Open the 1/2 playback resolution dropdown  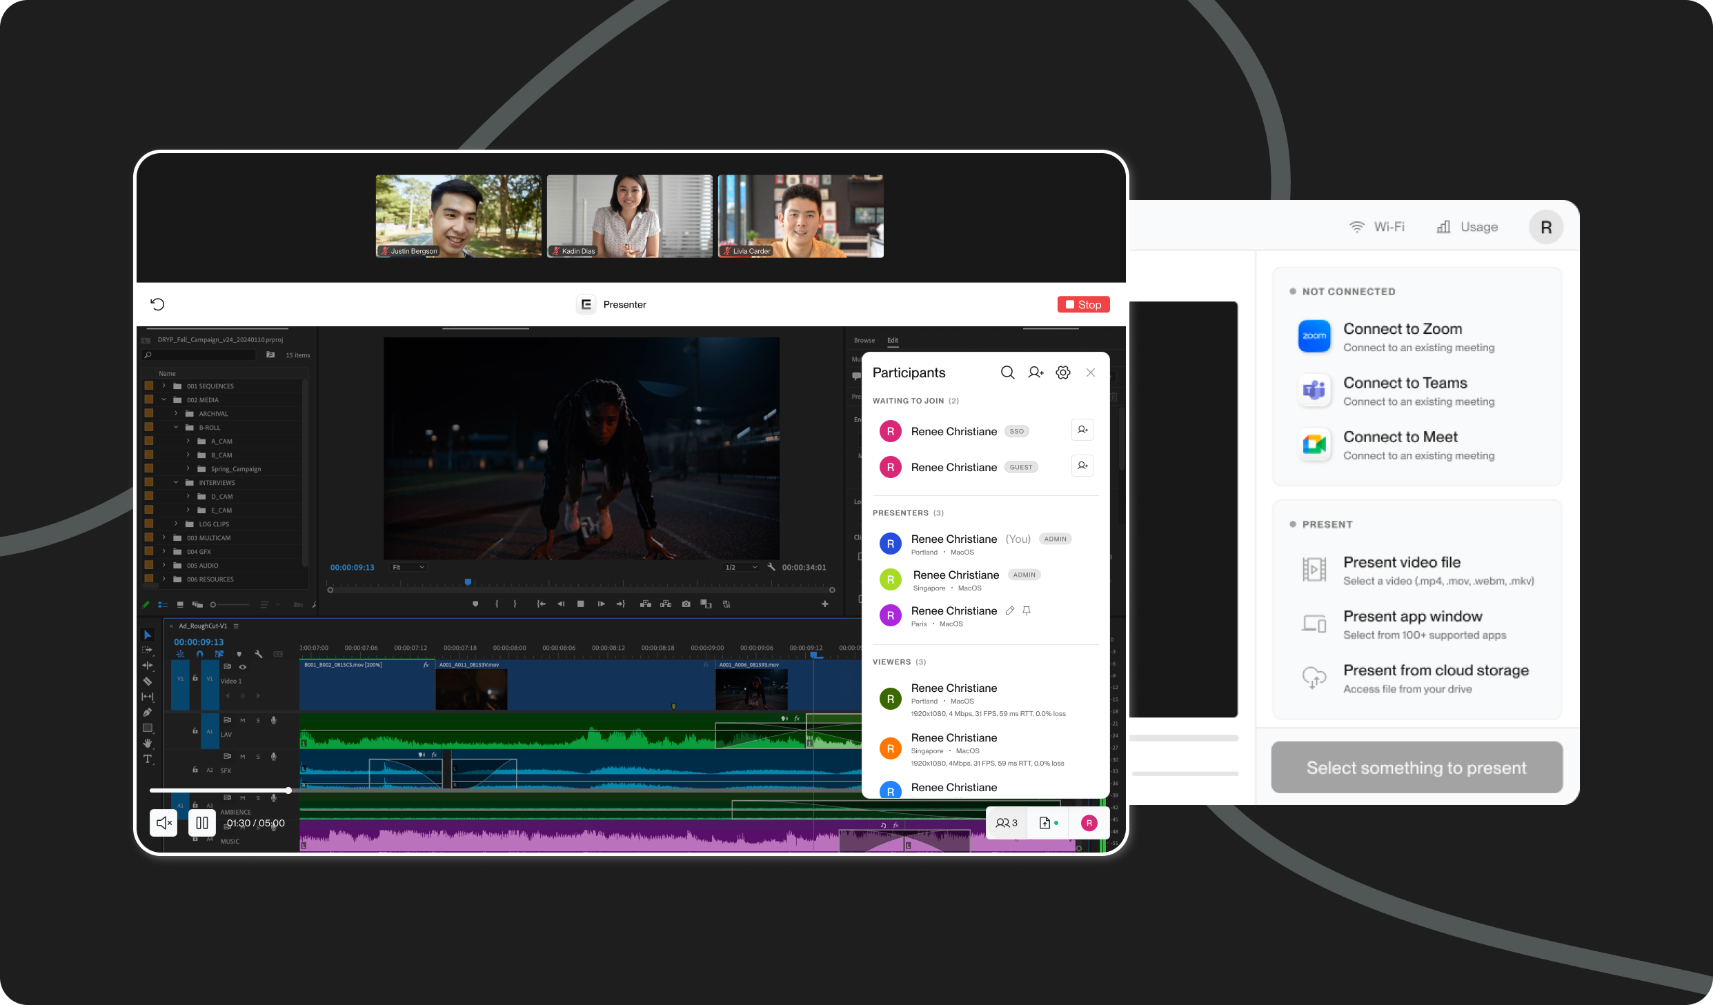coord(741,567)
